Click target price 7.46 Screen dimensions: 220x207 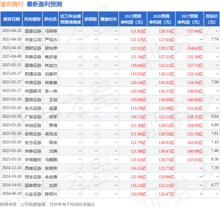[x=215, y=151]
